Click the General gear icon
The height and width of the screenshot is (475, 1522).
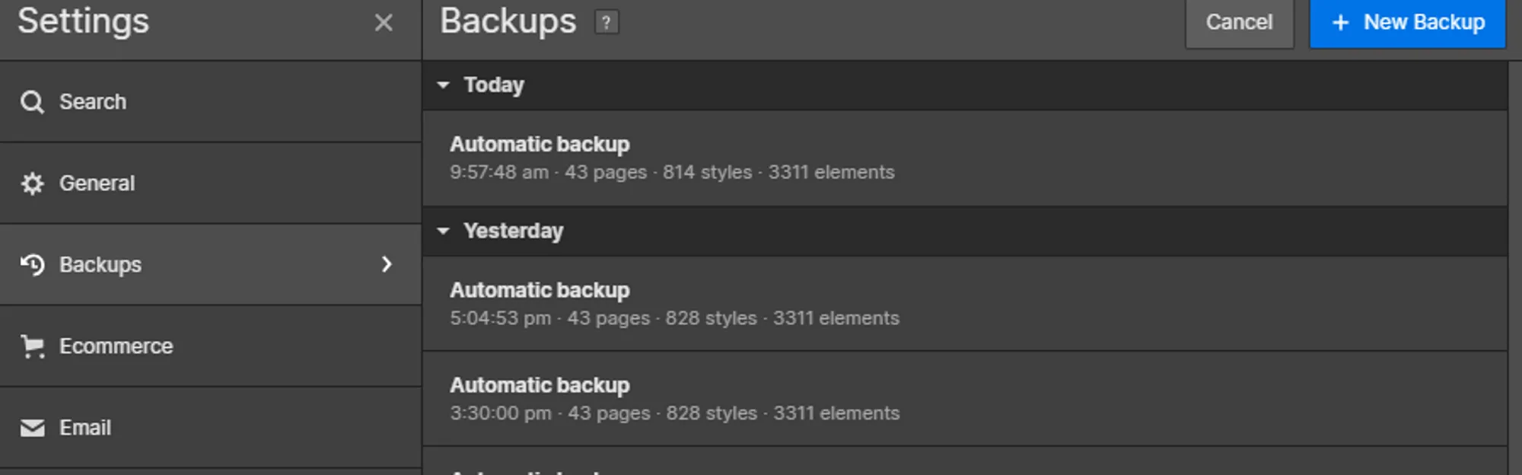point(32,183)
